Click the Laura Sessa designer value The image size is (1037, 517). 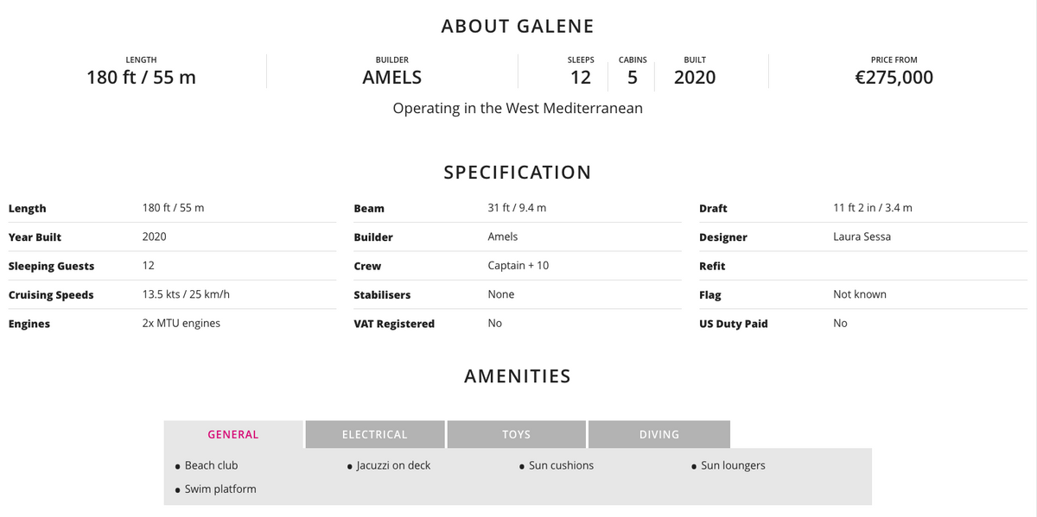point(862,236)
